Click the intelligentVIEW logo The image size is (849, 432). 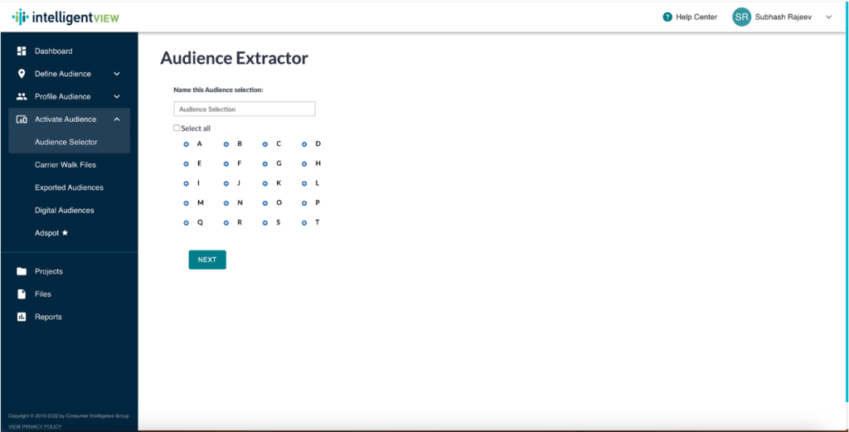65,17
